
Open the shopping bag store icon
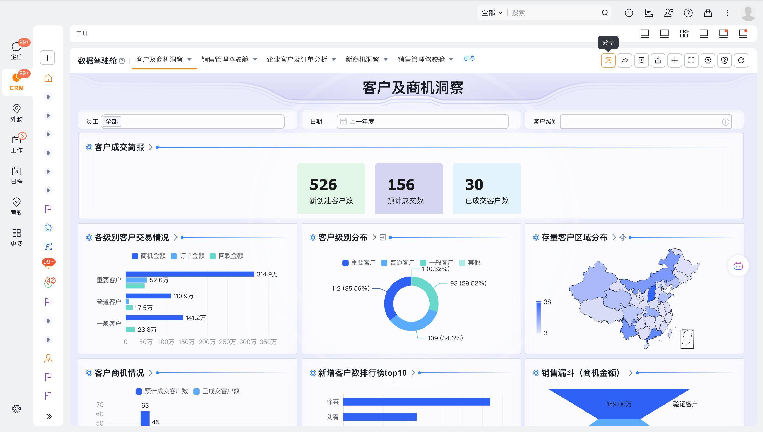pos(708,13)
